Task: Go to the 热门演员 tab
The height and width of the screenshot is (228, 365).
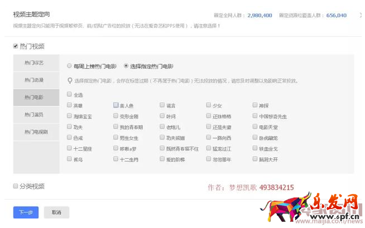Action: tap(36, 115)
